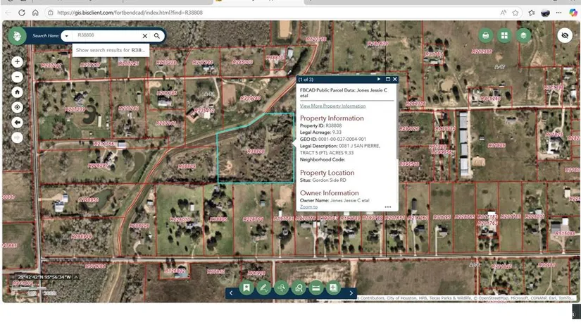This screenshot has height=327, width=581.
Task: Zoom out on the map
Action: 18,77
